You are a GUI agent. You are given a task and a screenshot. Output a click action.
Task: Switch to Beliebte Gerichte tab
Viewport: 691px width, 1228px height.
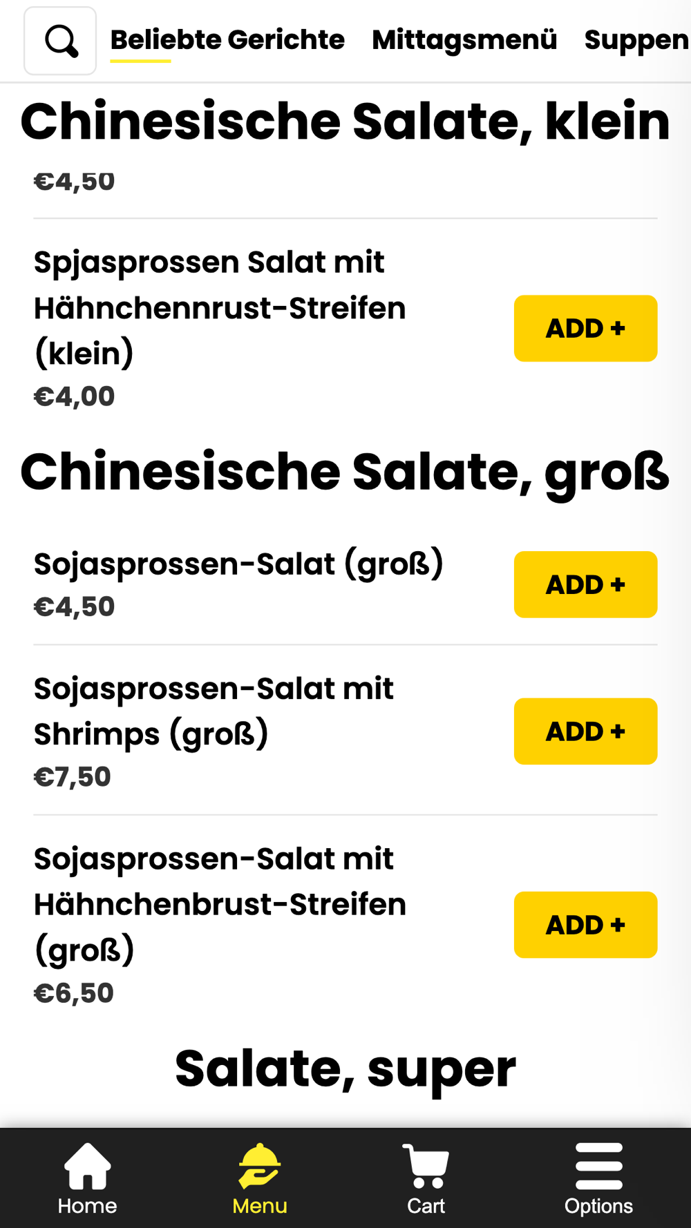coord(227,40)
